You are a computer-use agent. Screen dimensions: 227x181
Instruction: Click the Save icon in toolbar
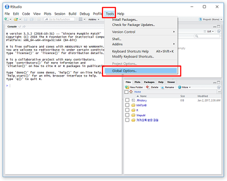26,19
